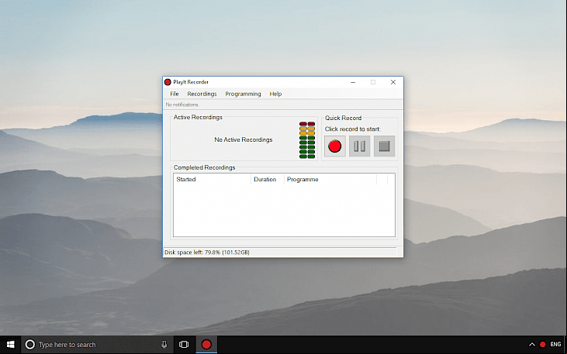Screen dimensions: 567x354
Task: Close the PlayIt Recorder window
Action: point(393,82)
